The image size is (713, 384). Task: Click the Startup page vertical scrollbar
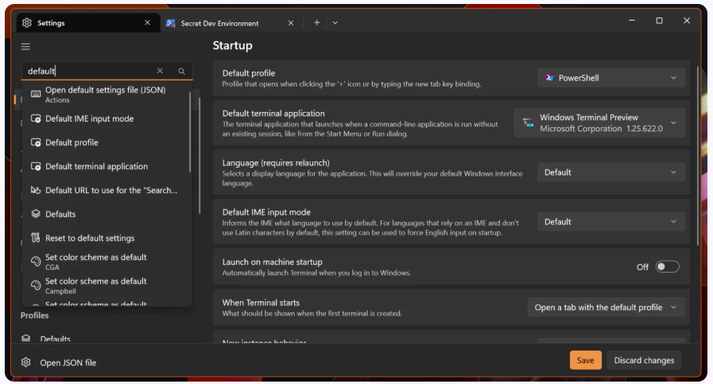pyautogui.click(x=698, y=155)
